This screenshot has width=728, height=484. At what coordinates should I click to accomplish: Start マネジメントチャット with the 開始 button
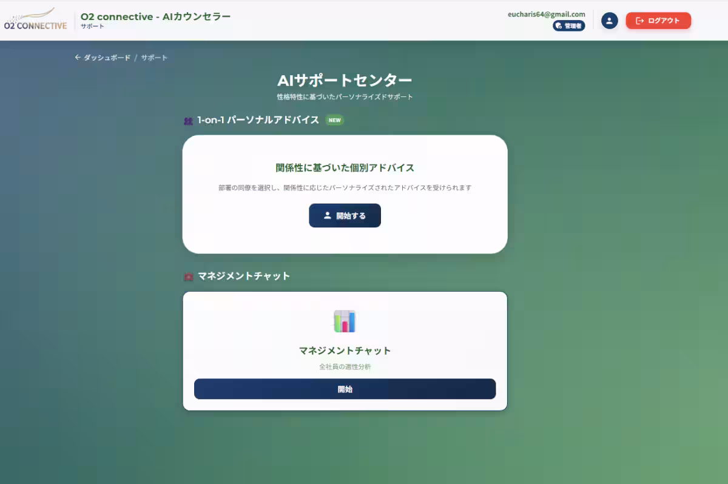click(345, 389)
